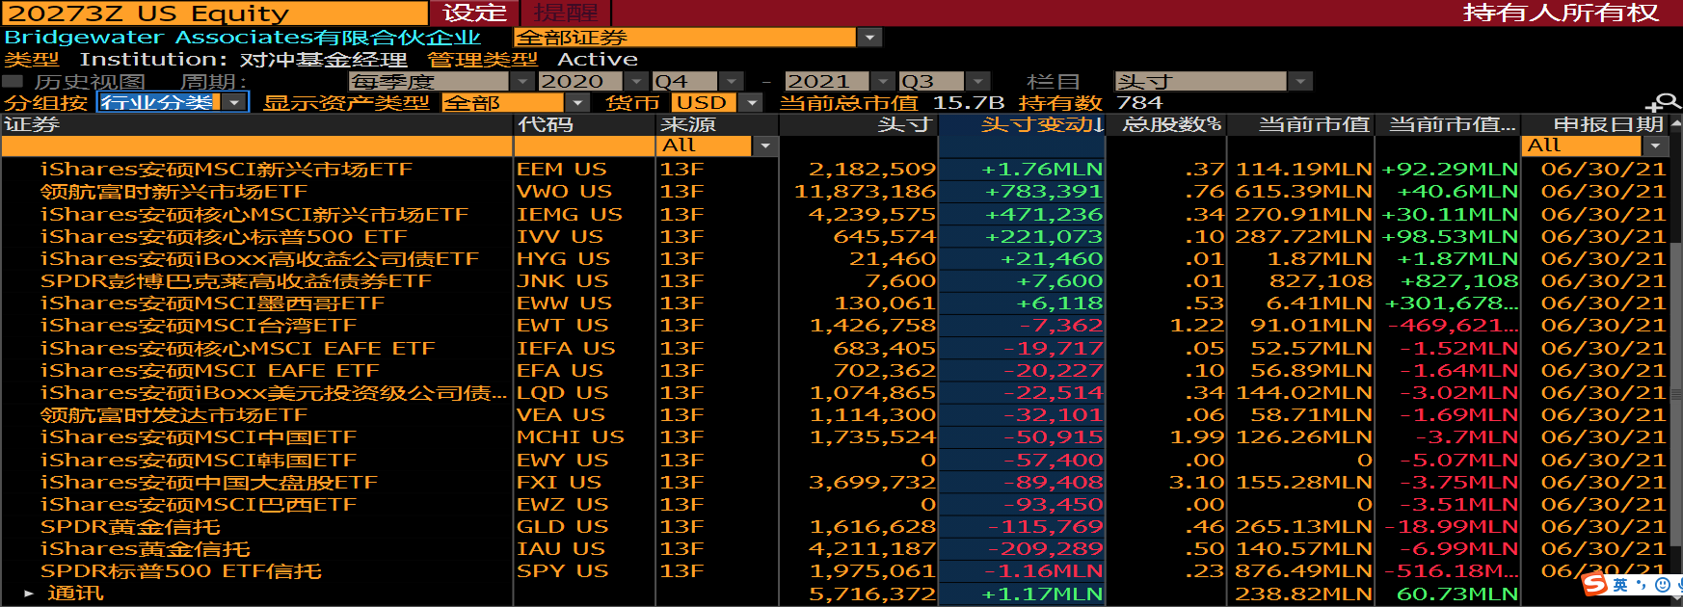Click the 876.49MLN market value cell
This screenshot has height=607, width=1683.
coord(1303,570)
